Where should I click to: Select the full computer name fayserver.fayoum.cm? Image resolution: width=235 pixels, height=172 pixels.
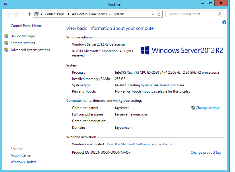coord(131,114)
